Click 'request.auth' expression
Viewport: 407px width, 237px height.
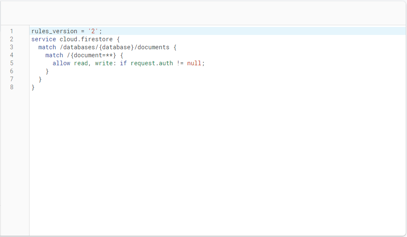coord(151,64)
